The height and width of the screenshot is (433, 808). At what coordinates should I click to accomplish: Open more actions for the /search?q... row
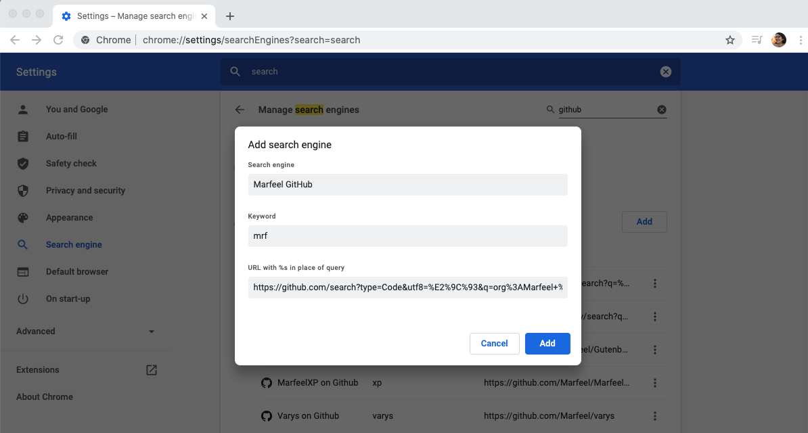click(655, 317)
